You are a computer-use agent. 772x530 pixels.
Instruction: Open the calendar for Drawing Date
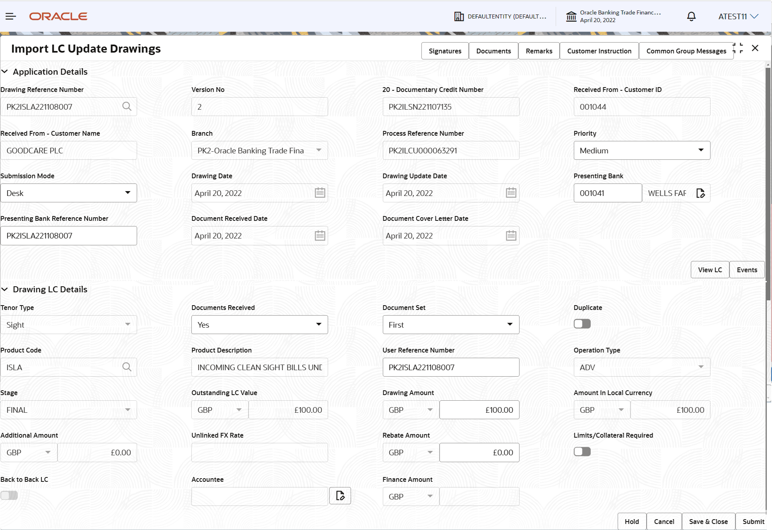point(320,193)
